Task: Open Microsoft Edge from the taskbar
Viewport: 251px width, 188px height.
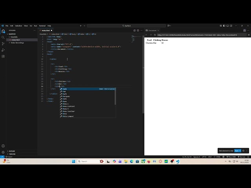Action: tap(132, 161)
